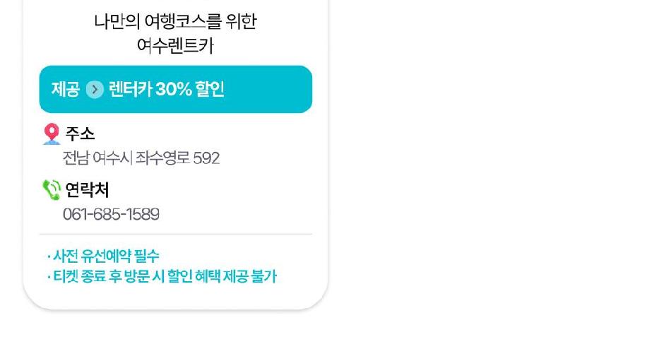Click street number '592' in the address
The height and width of the screenshot is (349, 671).
206,158
